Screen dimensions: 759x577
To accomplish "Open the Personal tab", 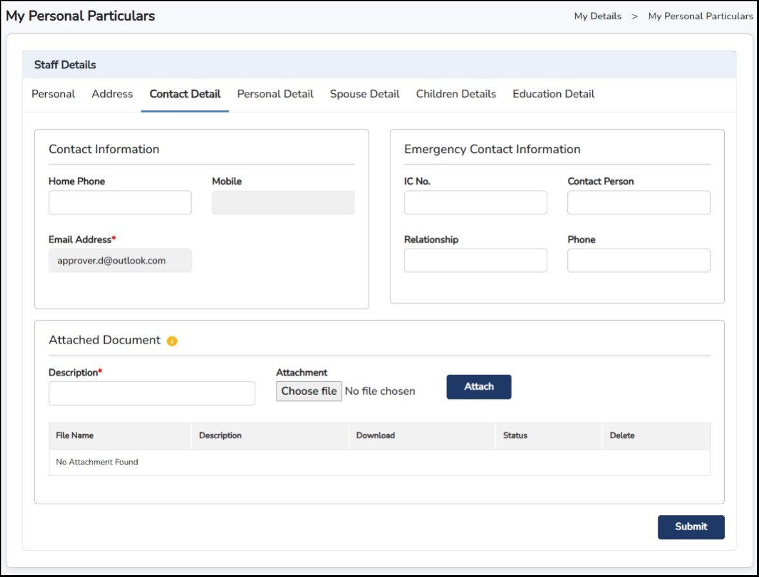I will click(x=53, y=94).
